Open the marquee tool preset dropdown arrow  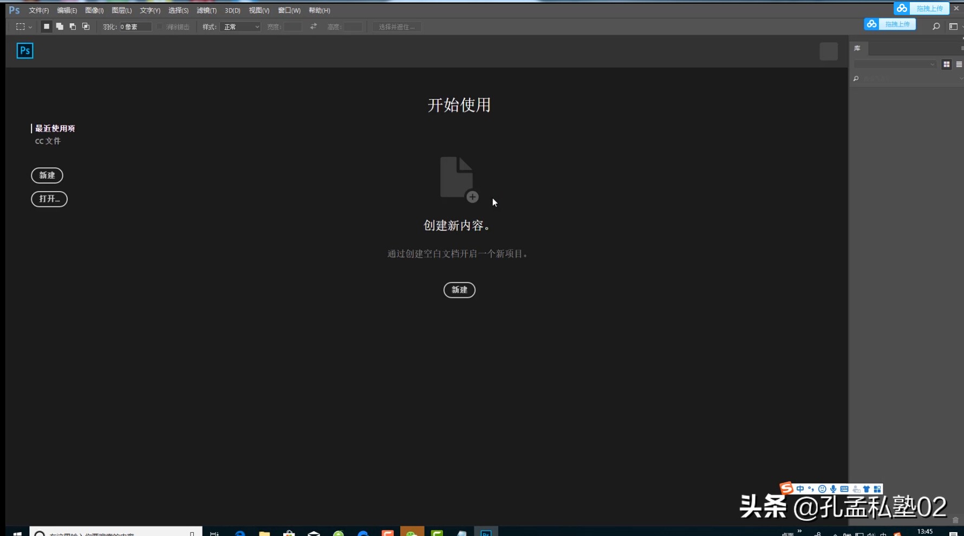[x=30, y=26]
